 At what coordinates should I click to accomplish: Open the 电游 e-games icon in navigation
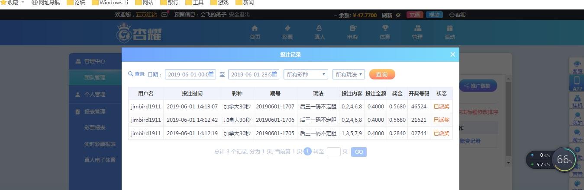point(352,28)
